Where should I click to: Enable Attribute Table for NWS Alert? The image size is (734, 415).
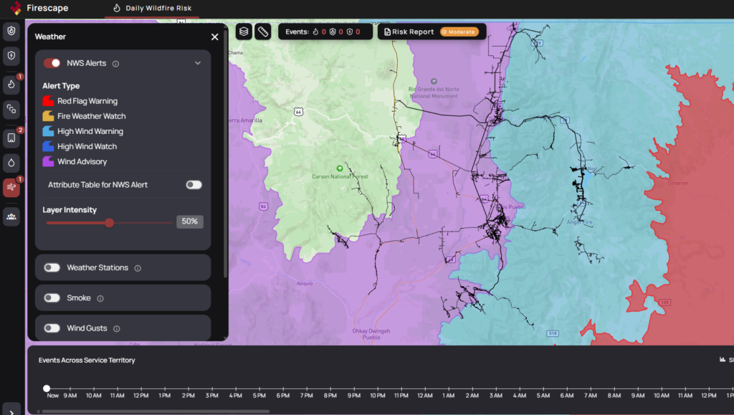coord(194,185)
